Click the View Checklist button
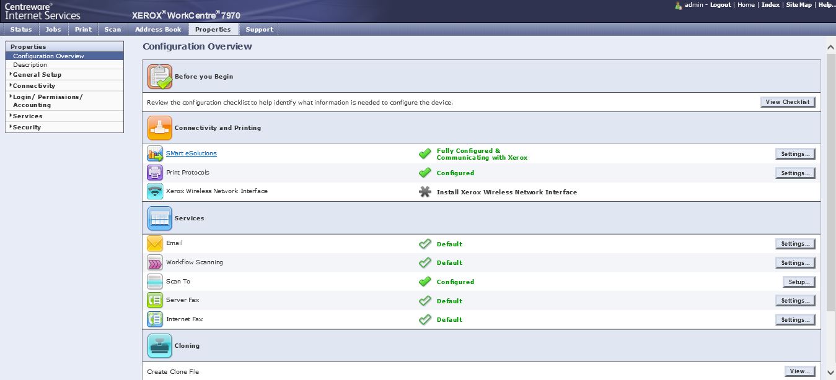The height and width of the screenshot is (380, 836). (x=788, y=102)
